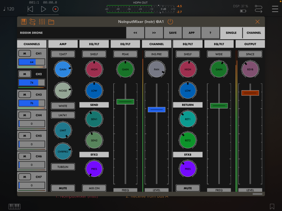282x211 pixels.
Task: Switch to CHANNEL view mode
Action: 254,33
